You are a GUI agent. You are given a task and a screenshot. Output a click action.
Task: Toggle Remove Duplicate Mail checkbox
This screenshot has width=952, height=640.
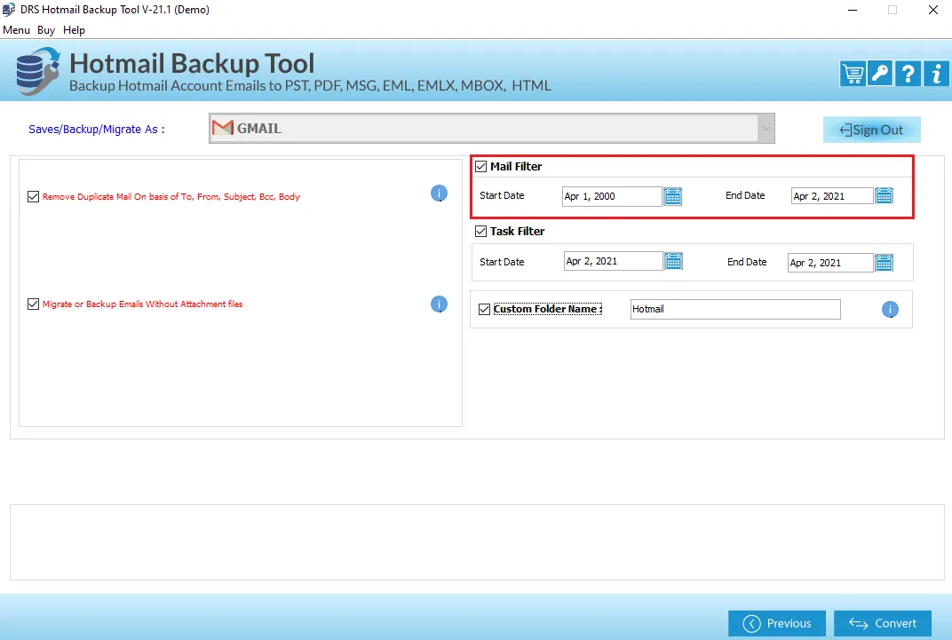pyautogui.click(x=34, y=196)
